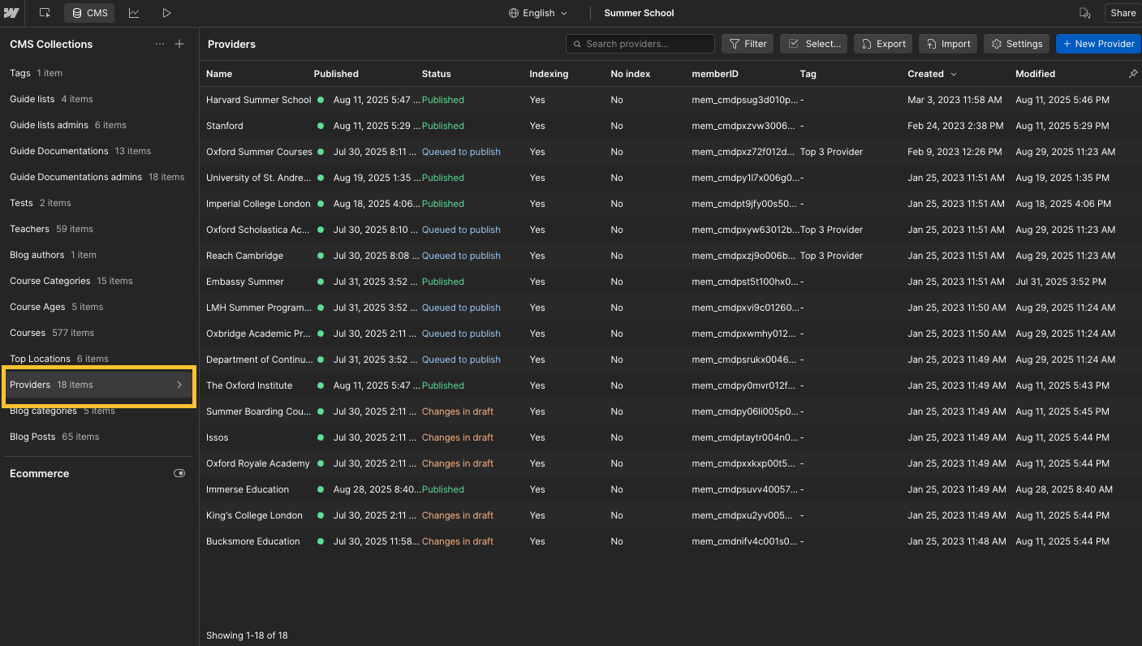1142x646 pixels.
Task: Click the Export button
Action: (883, 44)
